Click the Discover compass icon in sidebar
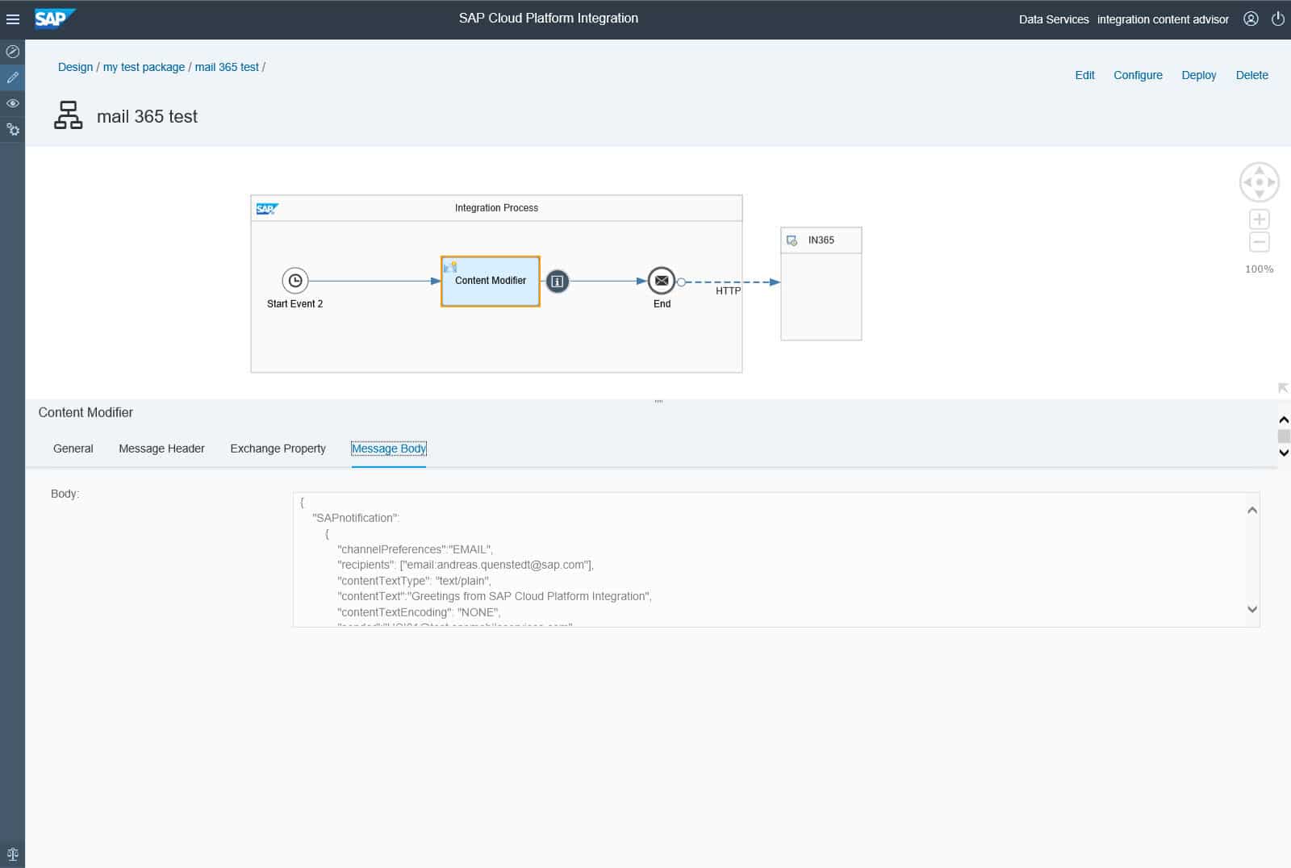1291x868 pixels. [13, 52]
